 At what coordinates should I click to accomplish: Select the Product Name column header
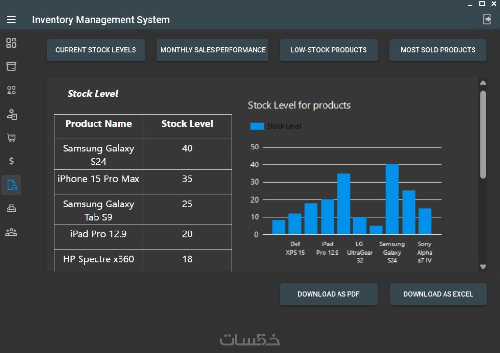point(98,127)
